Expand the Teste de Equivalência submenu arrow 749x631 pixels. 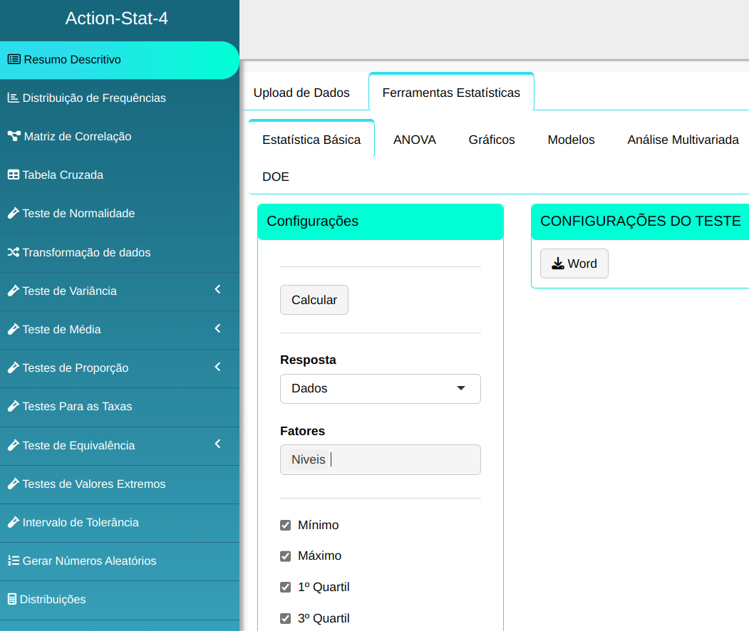tap(218, 444)
